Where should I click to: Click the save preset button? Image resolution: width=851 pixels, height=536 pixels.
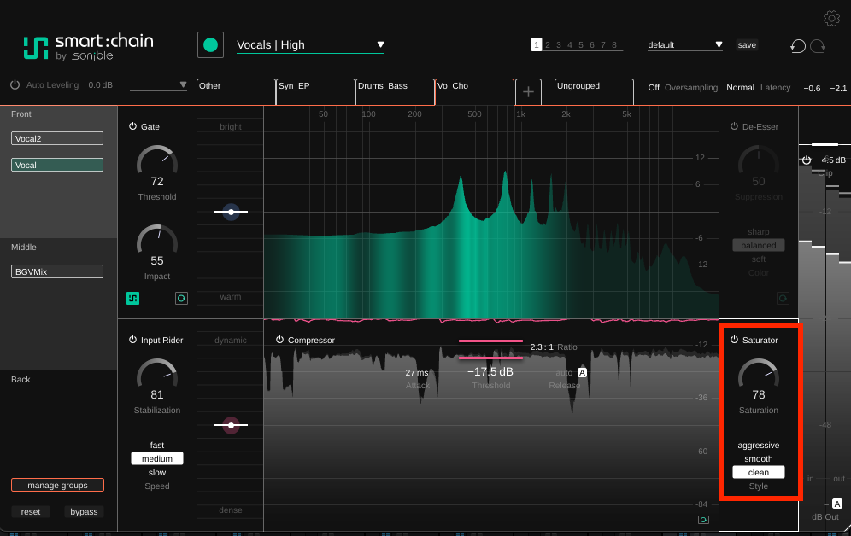click(747, 45)
